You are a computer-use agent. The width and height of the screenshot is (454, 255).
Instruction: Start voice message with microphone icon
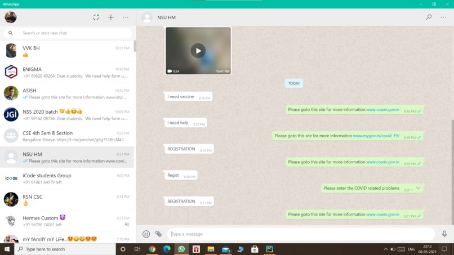click(444, 234)
